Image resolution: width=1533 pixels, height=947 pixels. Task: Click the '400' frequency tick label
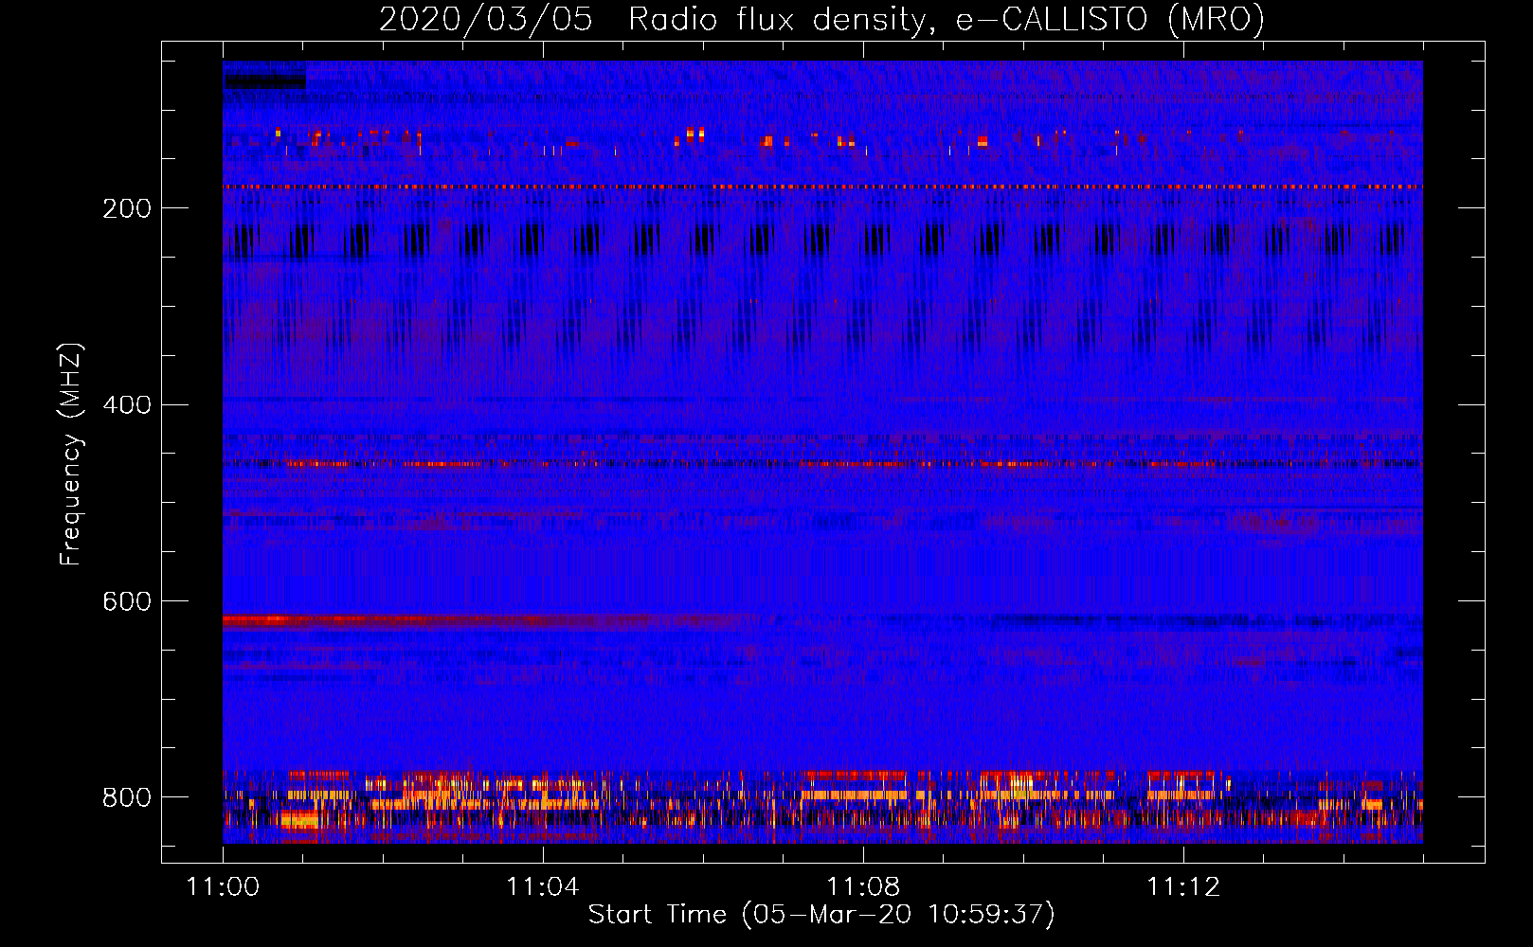tap(127, 405)
